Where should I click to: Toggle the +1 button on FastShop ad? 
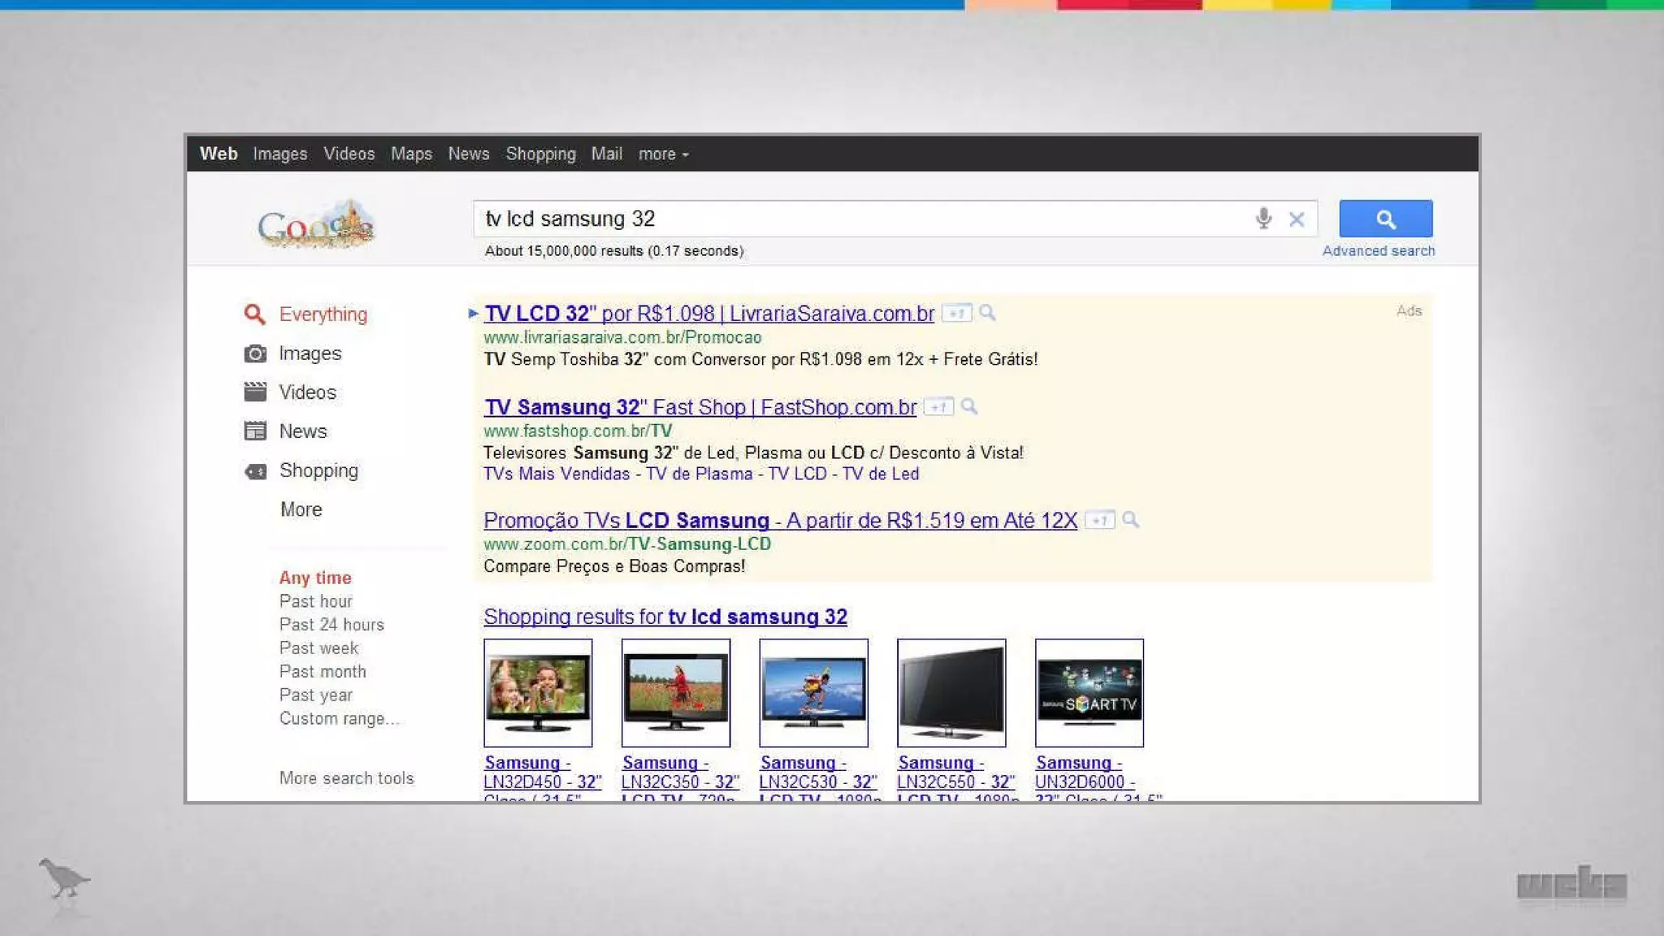click(938, 407)
